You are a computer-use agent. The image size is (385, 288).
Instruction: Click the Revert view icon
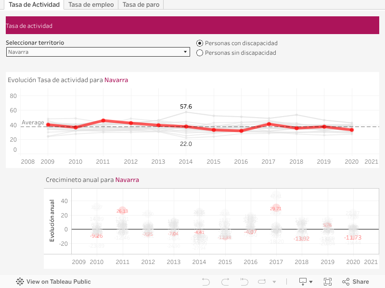tap(244, 282)
